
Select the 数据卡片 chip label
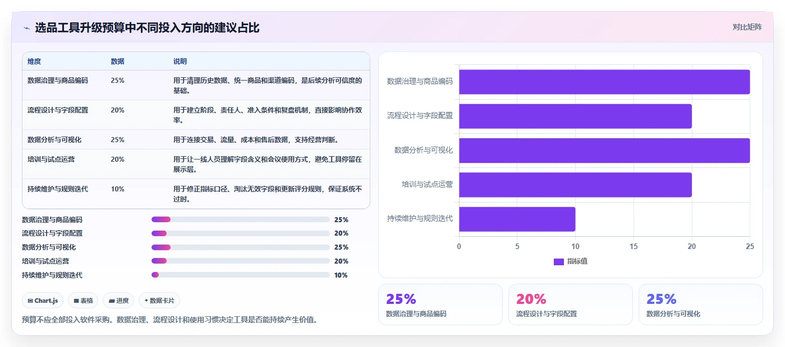click(162, 301)
